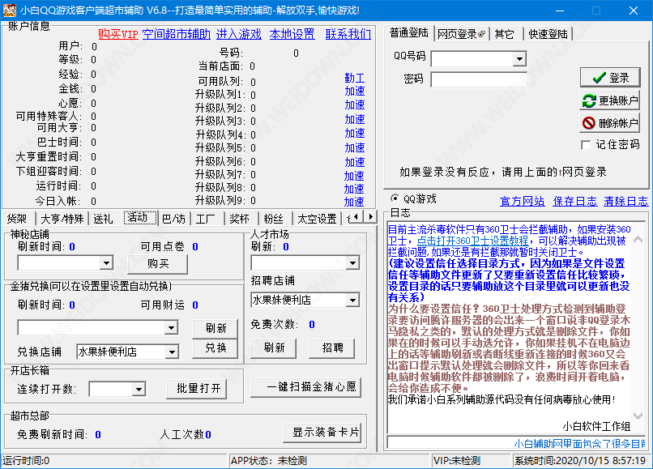Open the 神秘店铺 item dropdown
653x469 pixels.
[x=107, y=262]
